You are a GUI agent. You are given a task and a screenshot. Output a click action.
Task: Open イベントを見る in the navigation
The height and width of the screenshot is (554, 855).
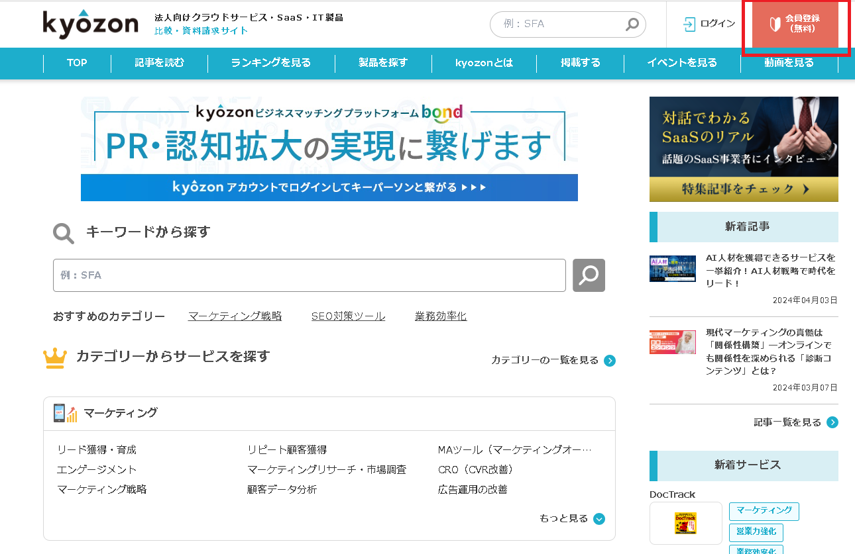point(682,63)
